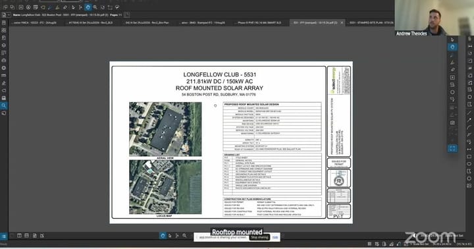
Task: Click the highlighted fit-page icon in right toolbar
Action: pos(452,148)
